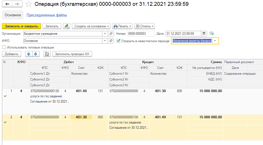Move entry up with arrow button
Screen dimensions: 263x145
pos(28,54)
